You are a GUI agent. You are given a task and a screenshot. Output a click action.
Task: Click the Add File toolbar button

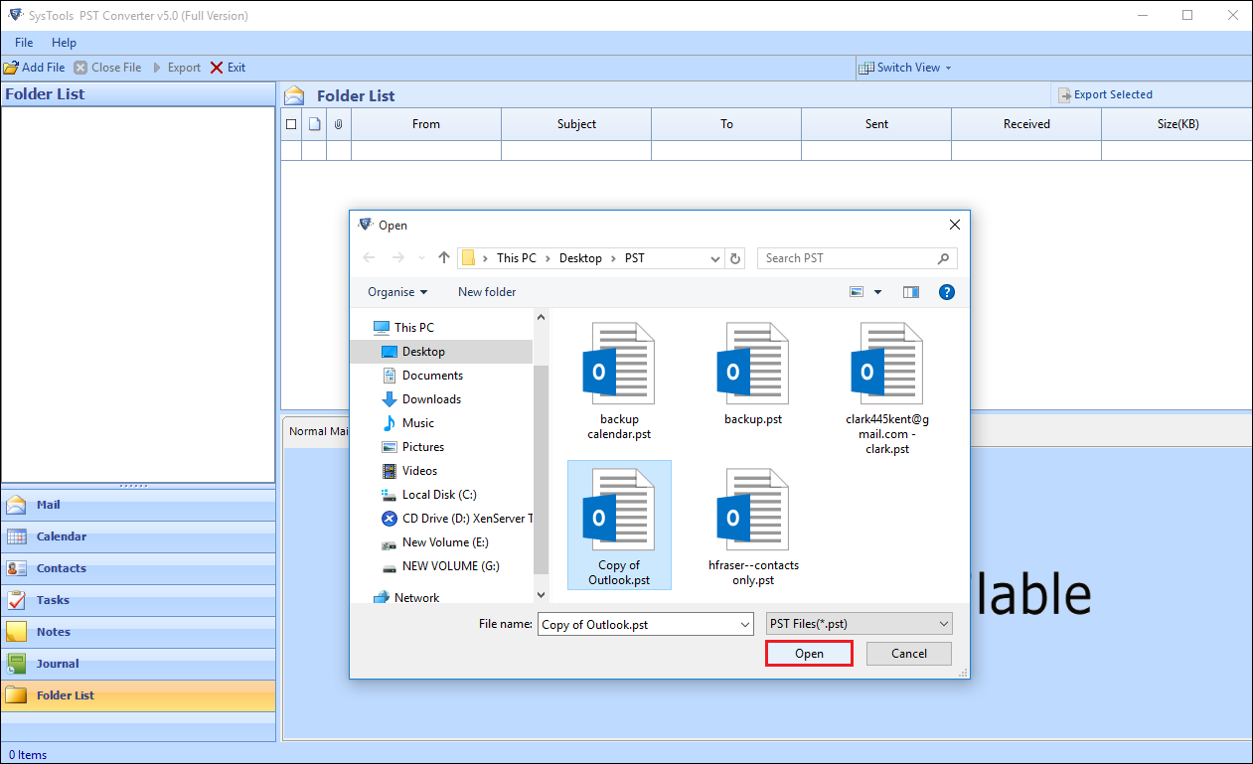pyautogui.click(x=35, y=68)
